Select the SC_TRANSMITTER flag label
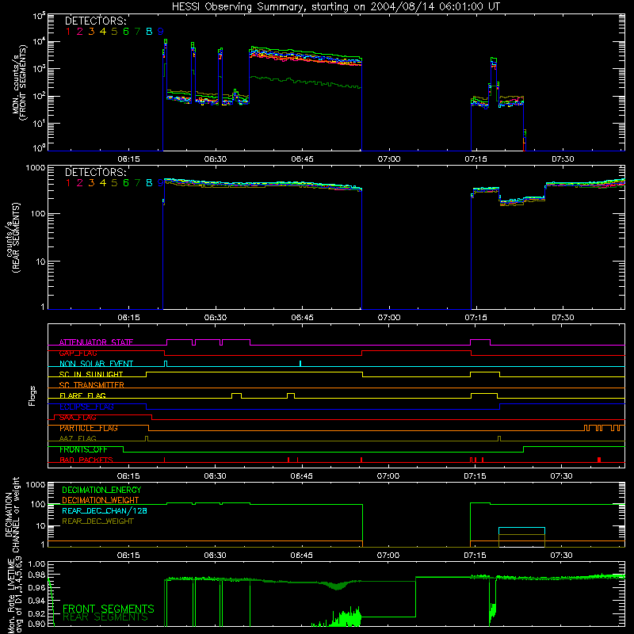Image resolution: width=634 pixels, height=634 pixels. pyautogui.click(x=92, y=385)
